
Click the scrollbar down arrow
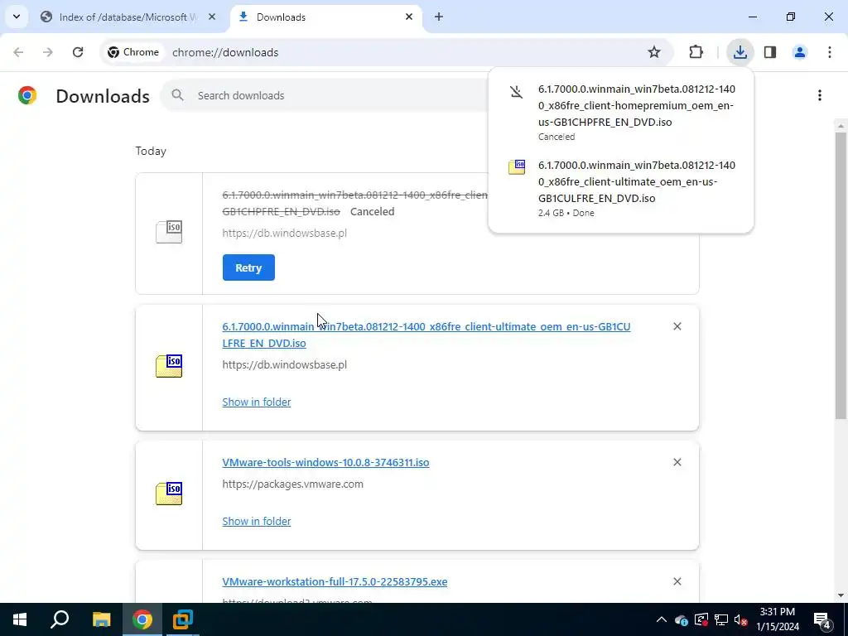[x=841, y=595]
